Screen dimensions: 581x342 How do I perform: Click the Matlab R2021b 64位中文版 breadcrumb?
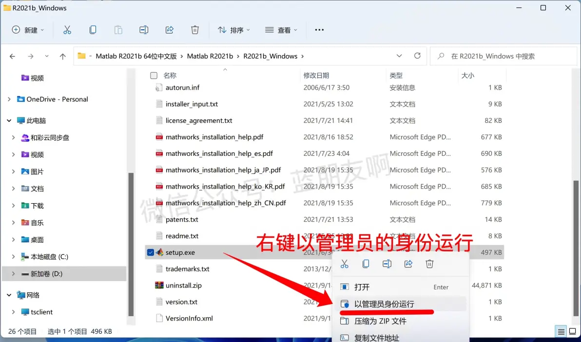136,57
